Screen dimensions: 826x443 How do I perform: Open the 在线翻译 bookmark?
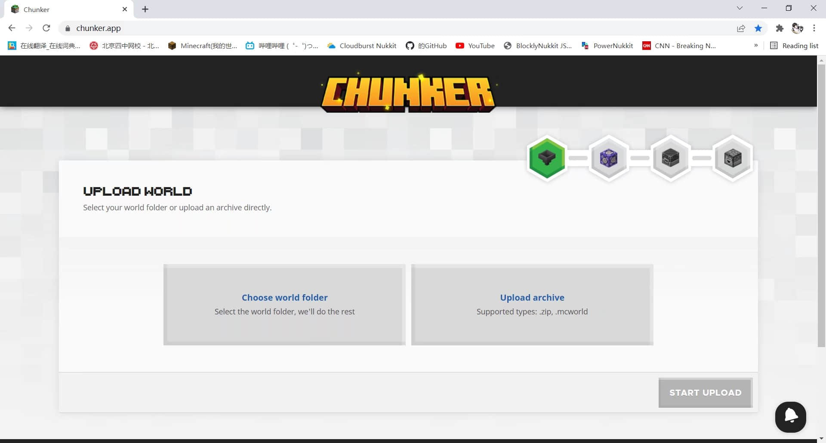coord(44,46)
